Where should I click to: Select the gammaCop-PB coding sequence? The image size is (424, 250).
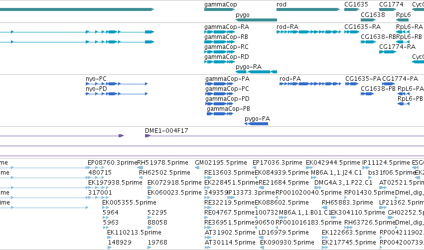[228, 109]
